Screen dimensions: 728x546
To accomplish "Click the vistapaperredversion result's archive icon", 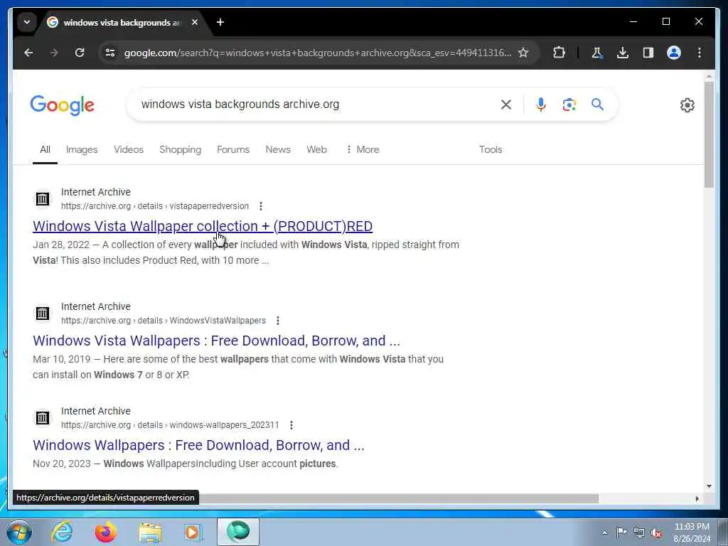I will (x=42, y=199).
